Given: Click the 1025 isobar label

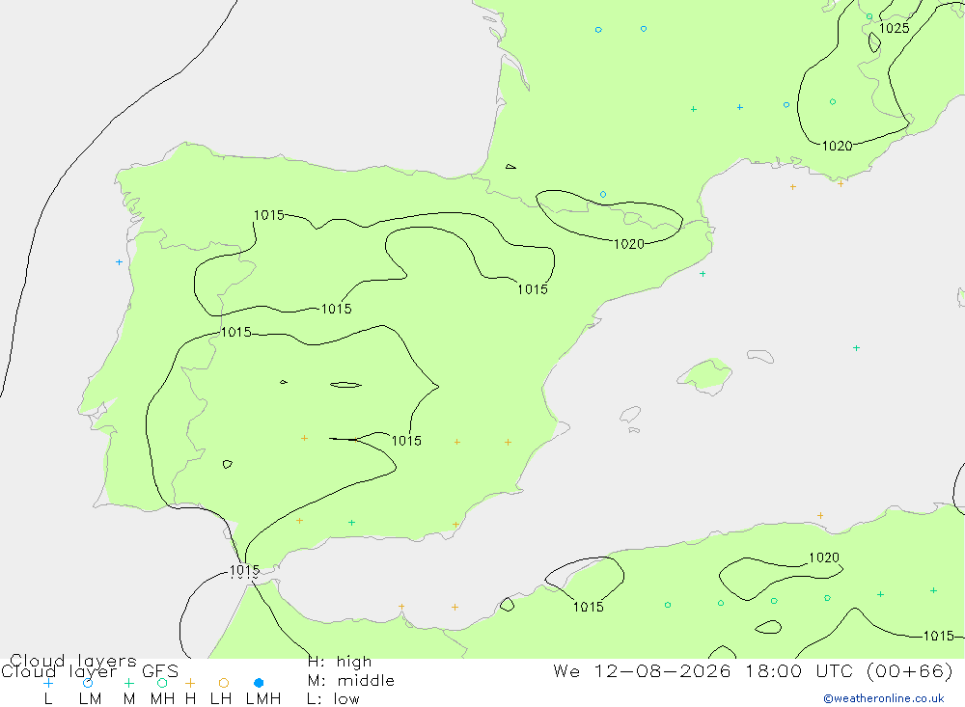Looking at the screenshot, I should pyautogui.click(x=894, y=28).
